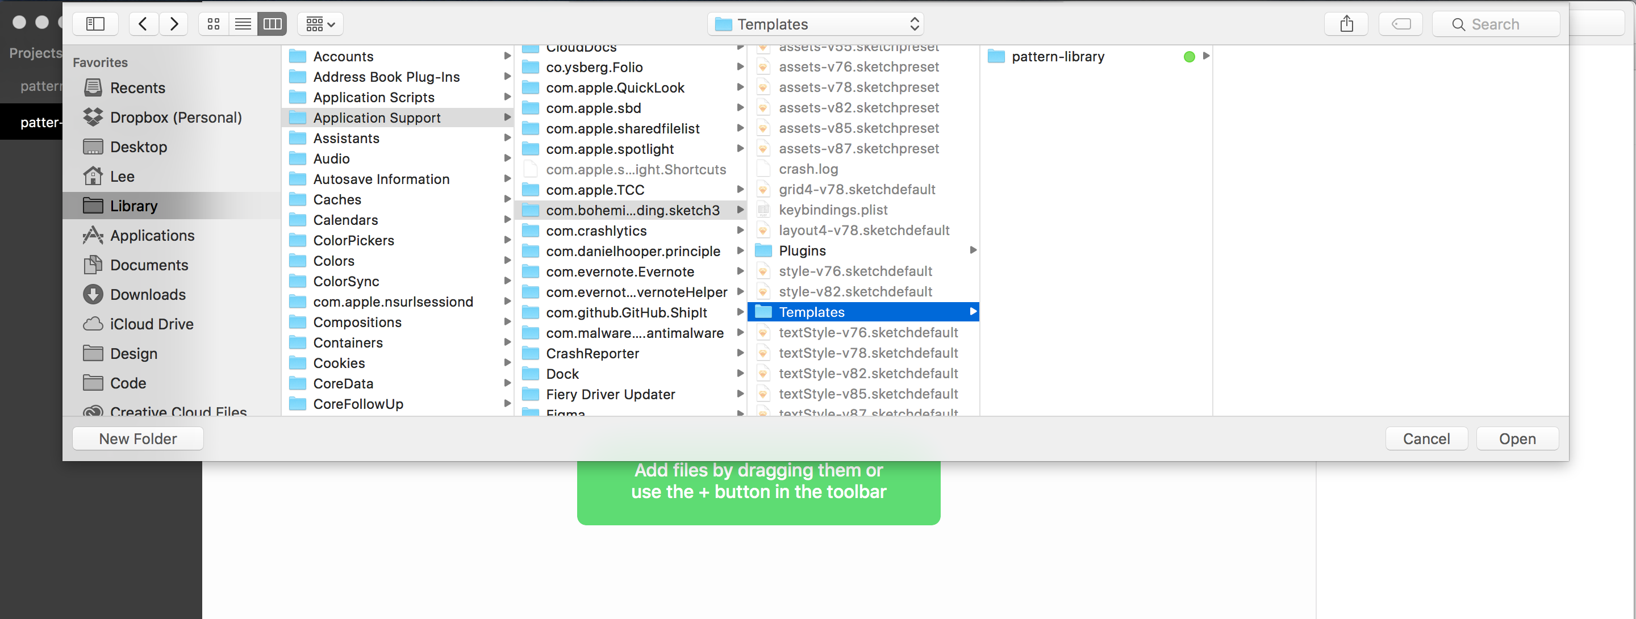This screenshot has width=1636, height=619.
Task: Switch to column view
Action: point(272,23)
